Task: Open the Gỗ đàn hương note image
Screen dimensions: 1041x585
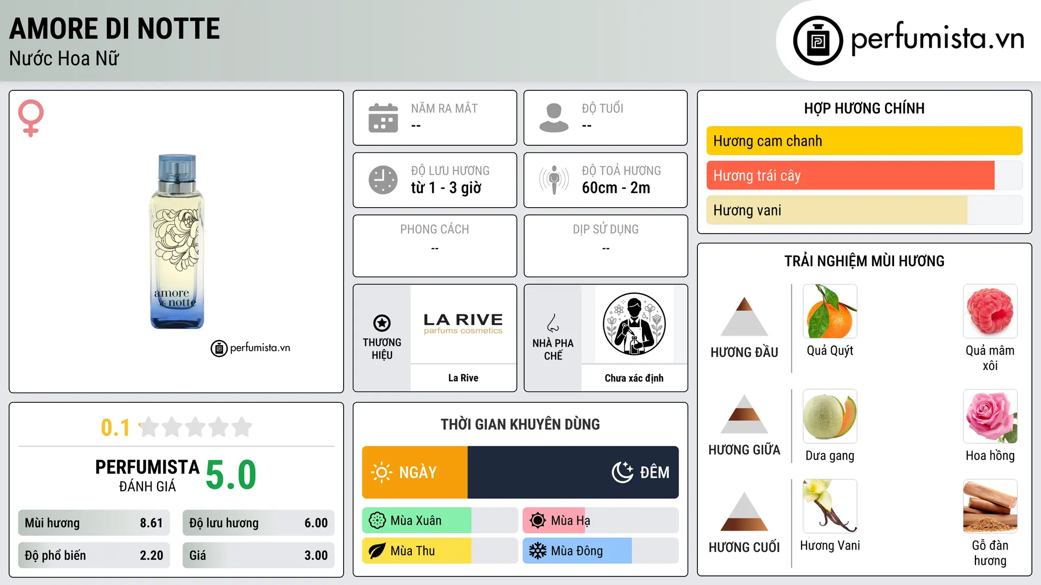Action: (990, 506)
